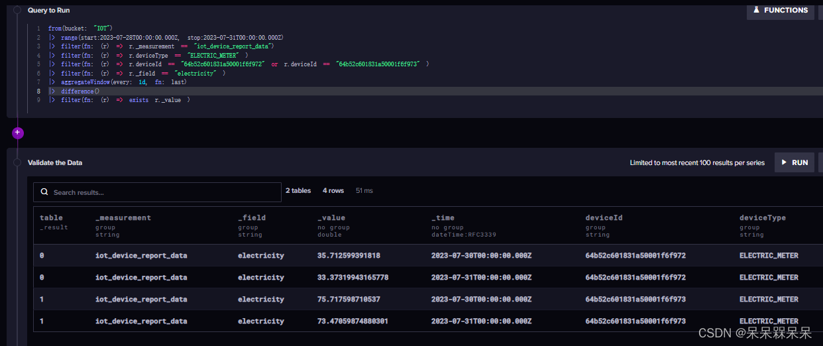Click the _field column header

(x=252, y=217)
